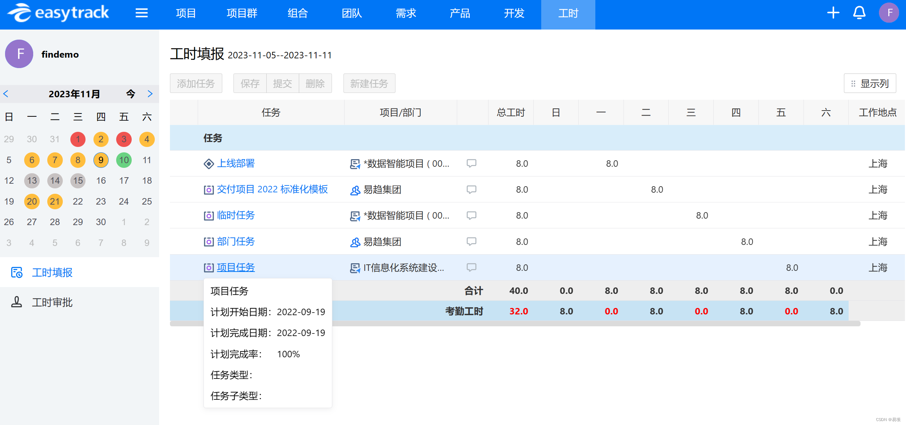Open the 上线部署 task link
906x425 pixels.
pyautogui.click(x=236, y=164)
